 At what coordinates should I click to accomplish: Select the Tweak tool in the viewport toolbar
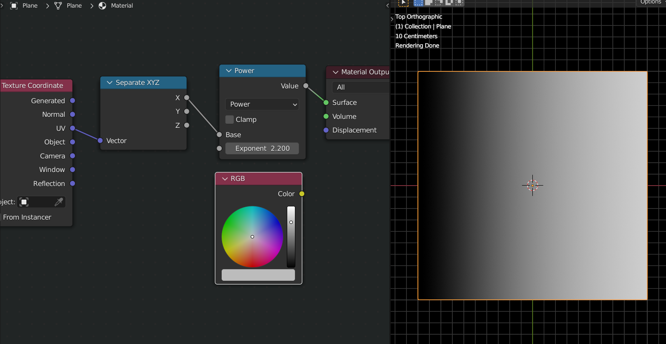pyautogui.click(x=403, y=3)
